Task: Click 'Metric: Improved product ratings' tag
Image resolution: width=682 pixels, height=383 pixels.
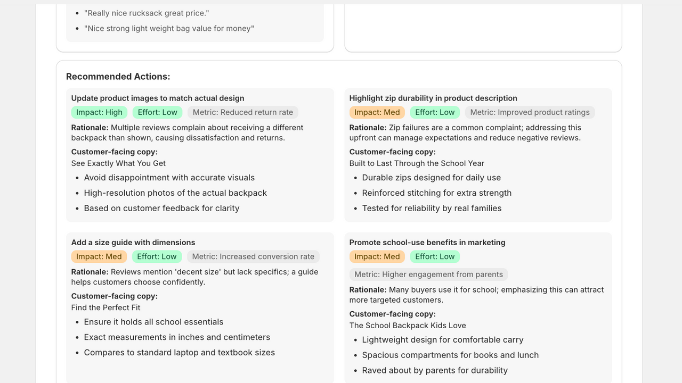Action: pos(530,112)
